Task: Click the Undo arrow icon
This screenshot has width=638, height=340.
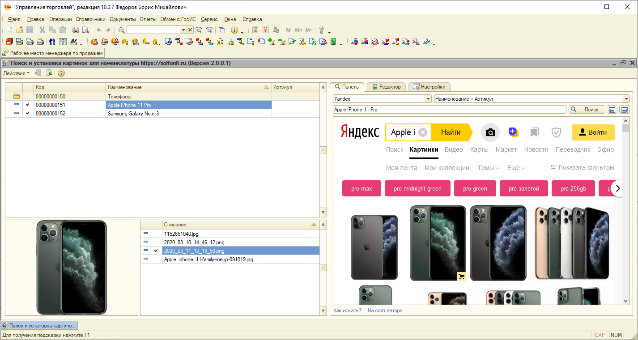Action: click(99, 30)
